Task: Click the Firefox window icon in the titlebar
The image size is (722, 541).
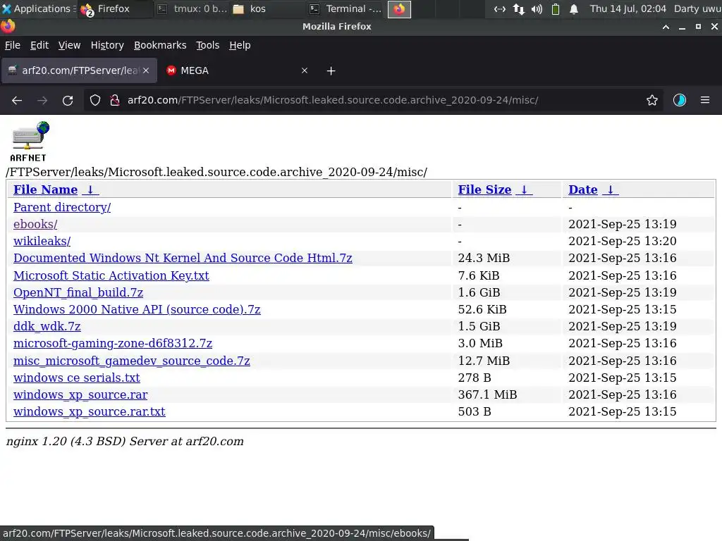Action: coord(8,26)
